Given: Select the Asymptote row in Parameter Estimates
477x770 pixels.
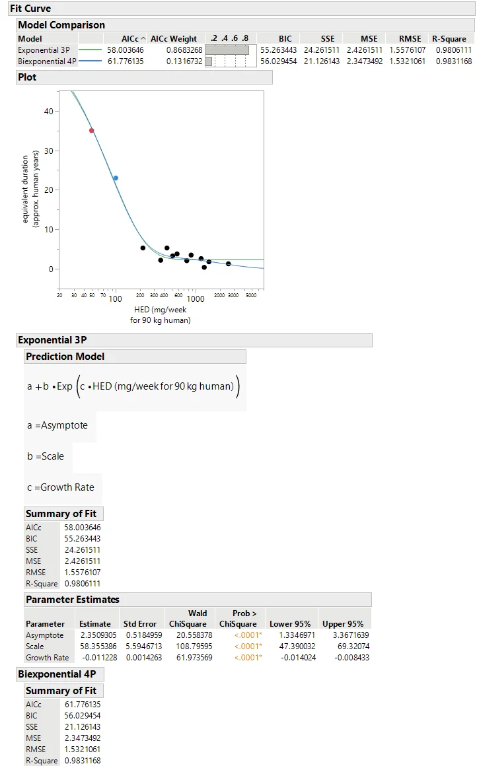Looking at the screenshot, I should (45, 635).
